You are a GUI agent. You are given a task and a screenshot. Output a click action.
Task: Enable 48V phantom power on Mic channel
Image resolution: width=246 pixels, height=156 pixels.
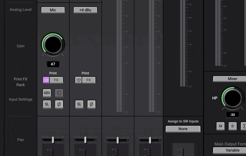click(47, 93)
